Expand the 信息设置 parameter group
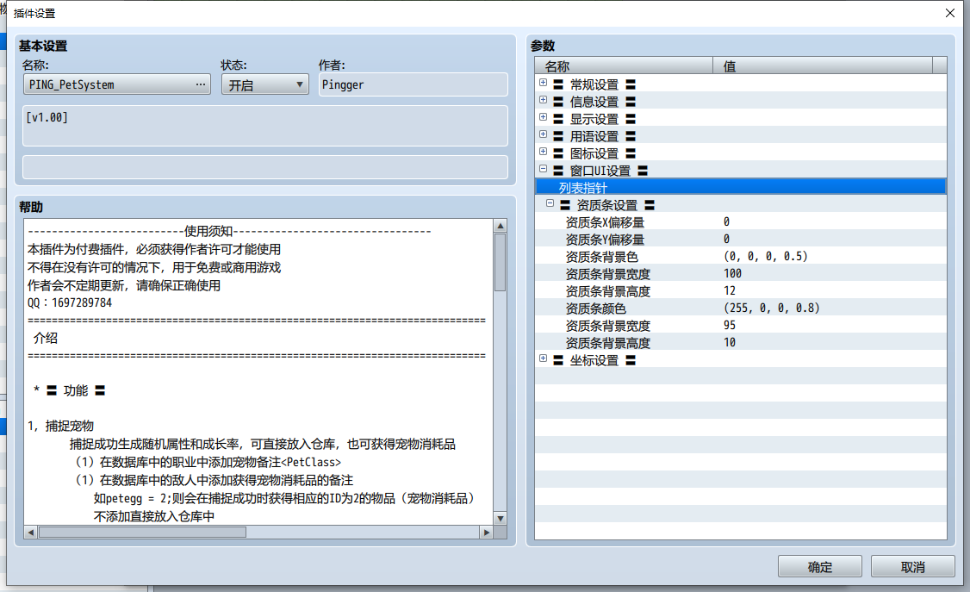The height and width of the screenshot is (592, 970). (544, 100)
